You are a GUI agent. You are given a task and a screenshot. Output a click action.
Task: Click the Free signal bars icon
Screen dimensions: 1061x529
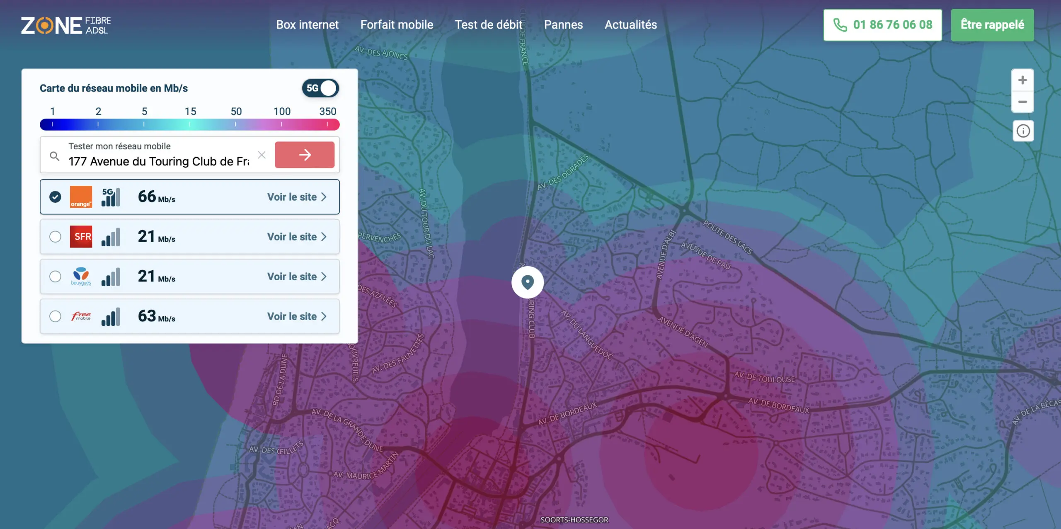pyautogui.click(x=111, y=316)
